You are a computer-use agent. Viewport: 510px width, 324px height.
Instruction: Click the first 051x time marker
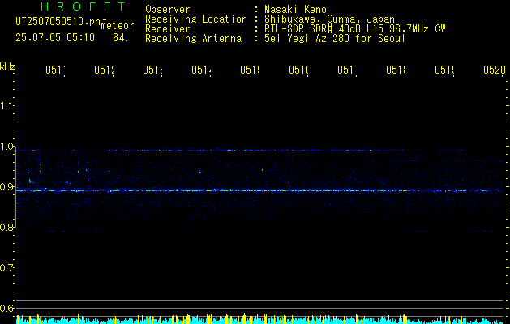[55, 70]
